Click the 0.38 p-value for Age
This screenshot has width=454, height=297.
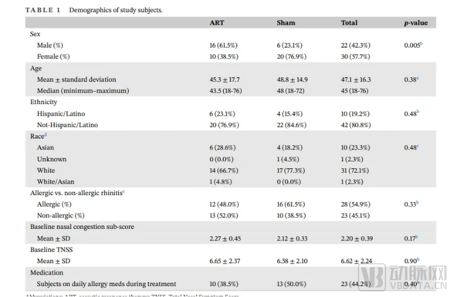pyautogui.click(x=411, y=80)
